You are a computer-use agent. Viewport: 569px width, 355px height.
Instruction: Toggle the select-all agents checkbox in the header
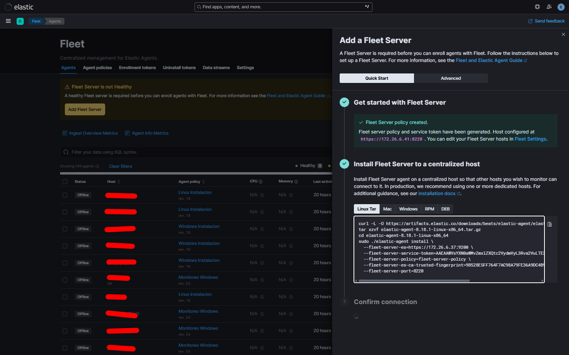coord(65,182)
